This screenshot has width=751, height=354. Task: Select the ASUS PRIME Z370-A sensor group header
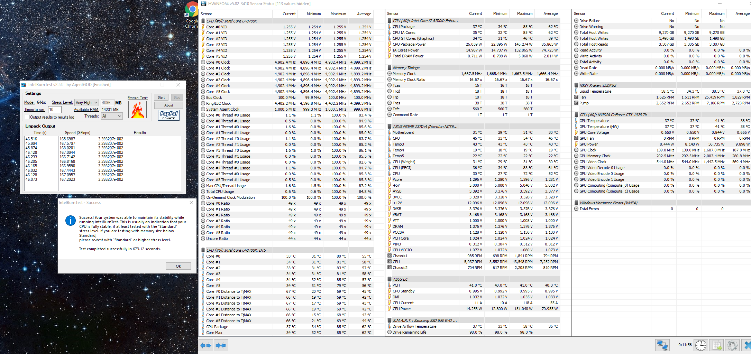tap(473, 127)
